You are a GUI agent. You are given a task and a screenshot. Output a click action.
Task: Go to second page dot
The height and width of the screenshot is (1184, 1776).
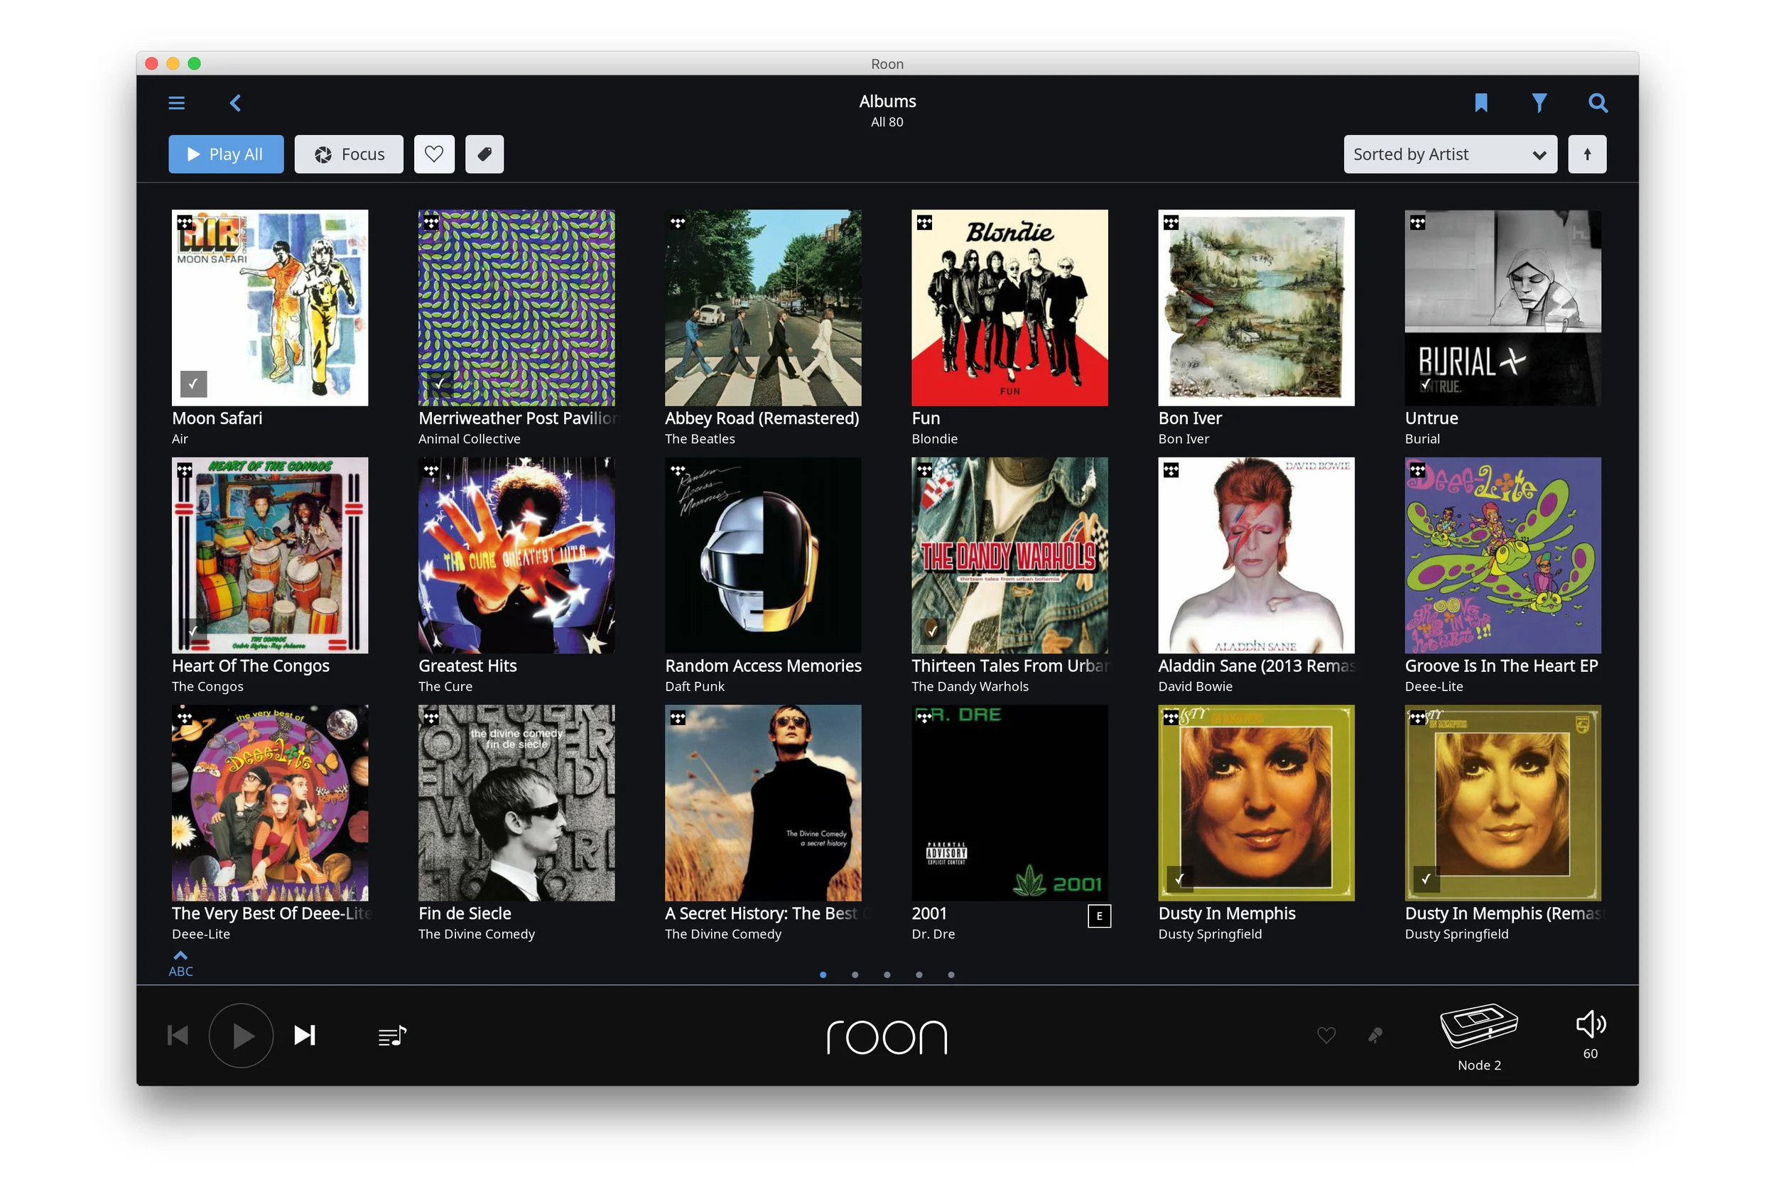[855, 975]
